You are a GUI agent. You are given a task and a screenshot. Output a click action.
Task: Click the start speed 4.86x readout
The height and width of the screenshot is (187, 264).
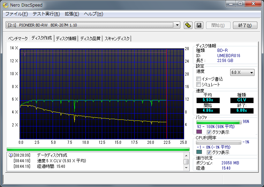pos(208,111)
